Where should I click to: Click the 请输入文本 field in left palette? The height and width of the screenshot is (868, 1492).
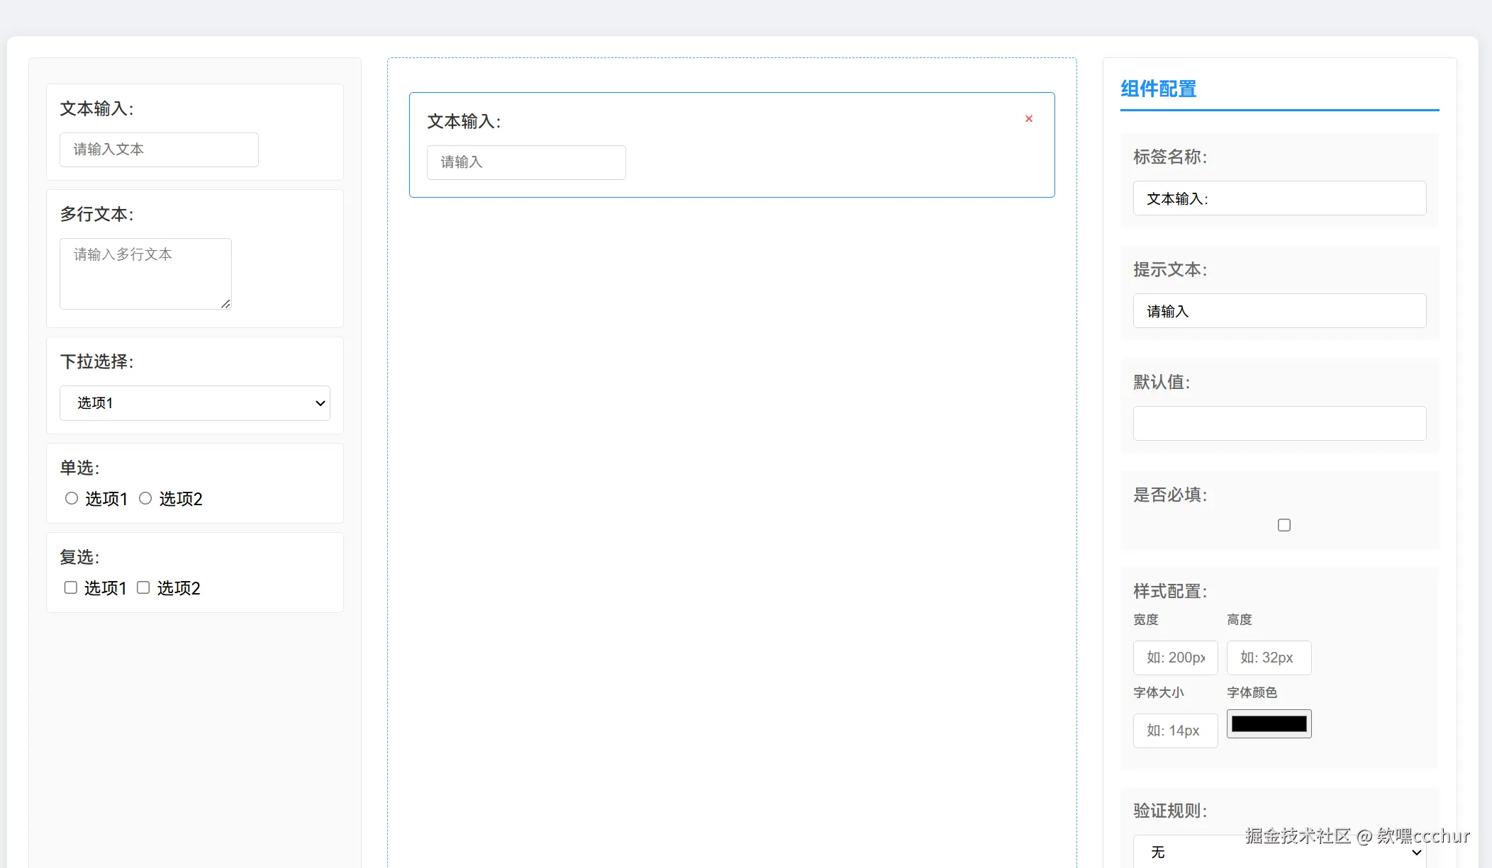point(159,150)
